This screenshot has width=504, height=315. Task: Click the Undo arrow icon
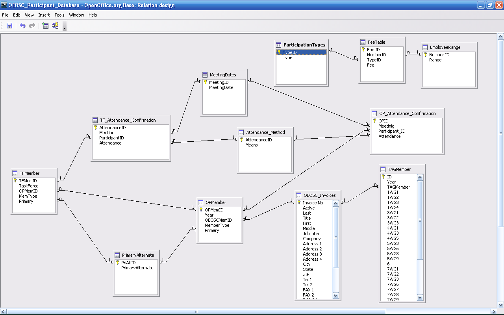coord(22,26)
